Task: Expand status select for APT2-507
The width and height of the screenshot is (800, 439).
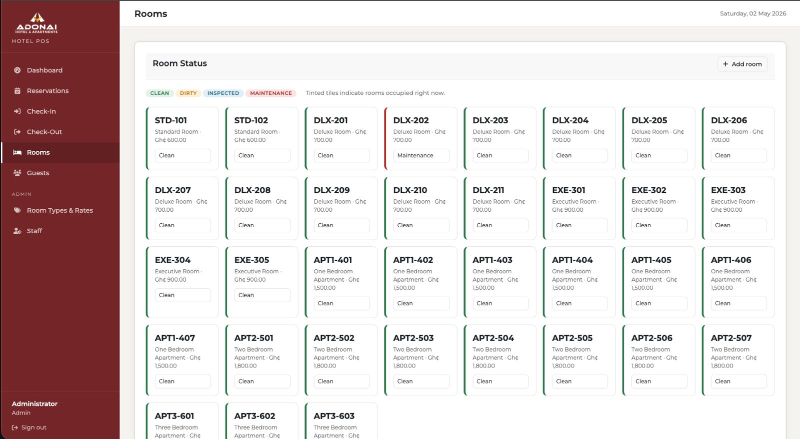Action: pos(739,381)
